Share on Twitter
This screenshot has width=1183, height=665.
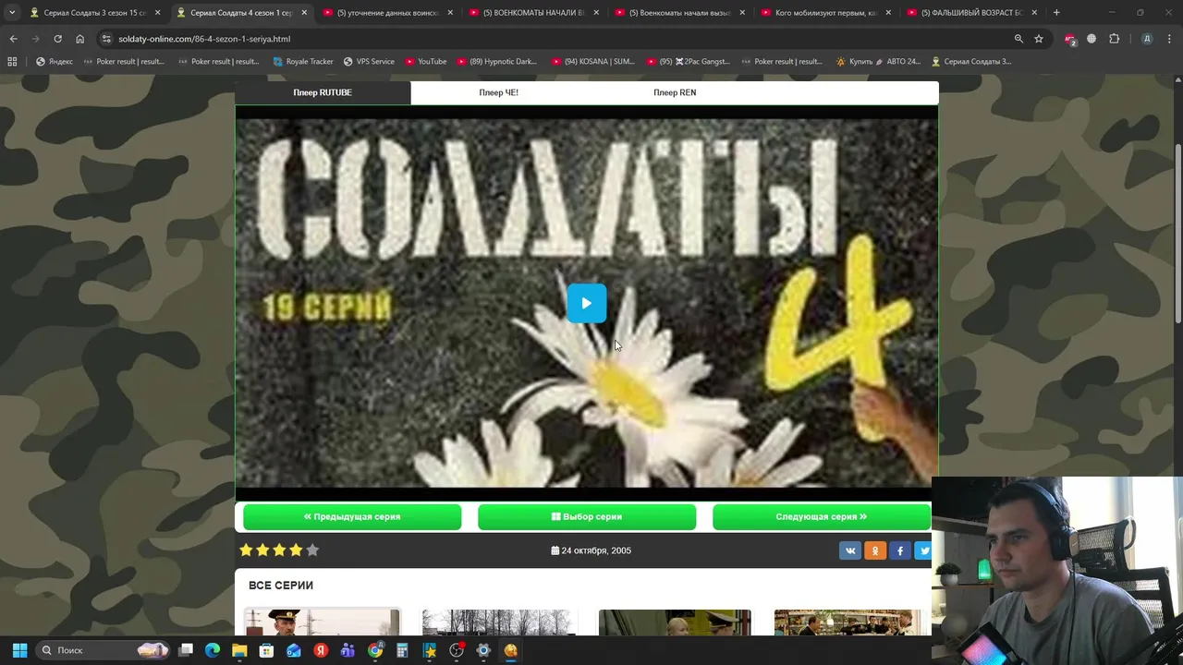pyautogui.click(x=923, y=550)
